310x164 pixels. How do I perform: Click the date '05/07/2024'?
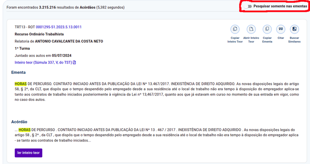point(62,56)
